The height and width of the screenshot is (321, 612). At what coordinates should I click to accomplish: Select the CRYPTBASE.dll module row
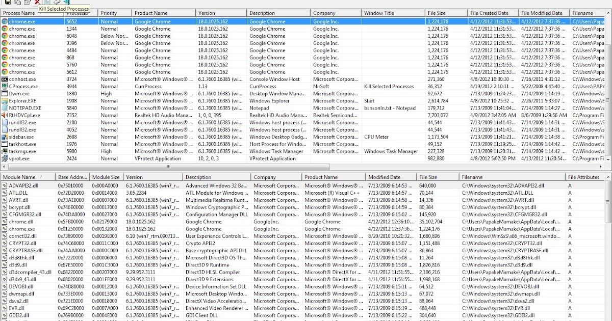302,250
